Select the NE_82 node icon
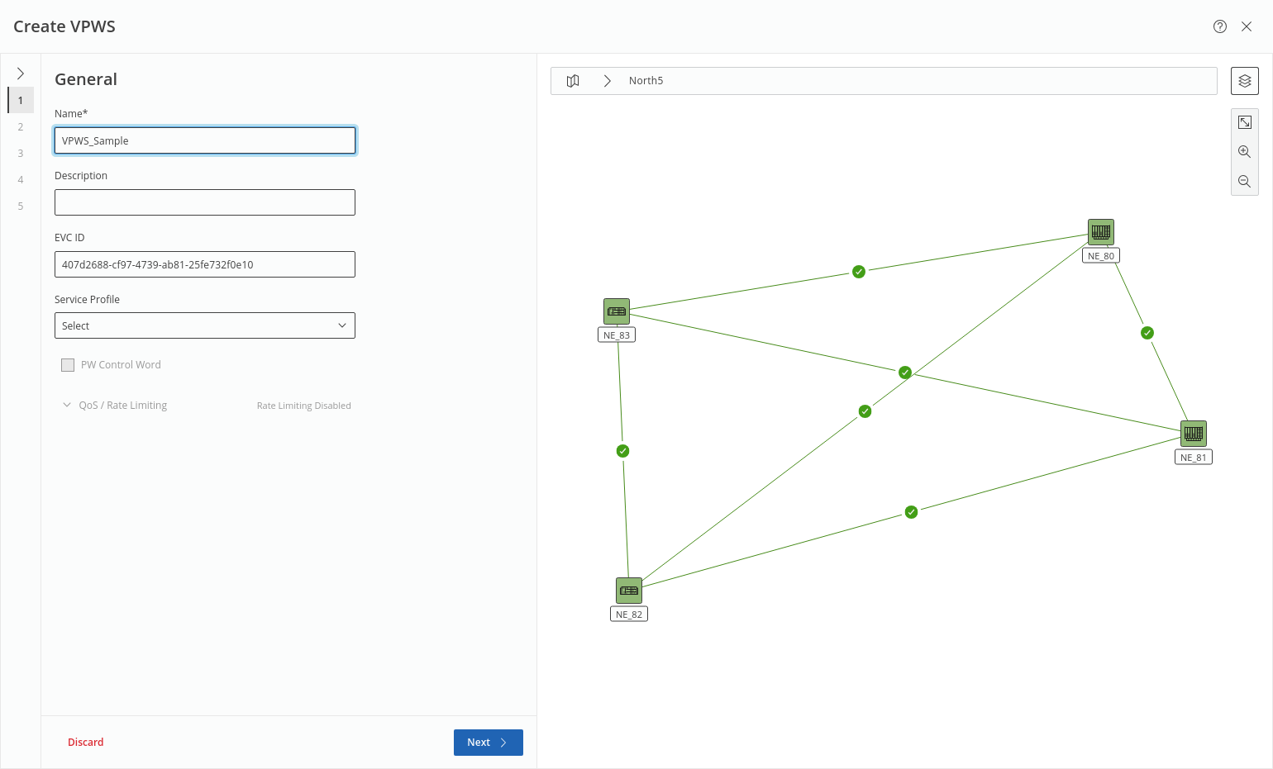This screenshot has height=769, width=1273. tap(629, 591)
